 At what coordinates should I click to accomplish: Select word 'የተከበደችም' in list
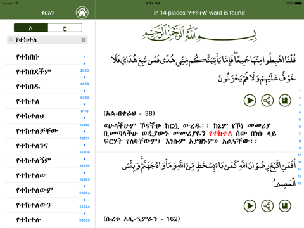point(42,72)
